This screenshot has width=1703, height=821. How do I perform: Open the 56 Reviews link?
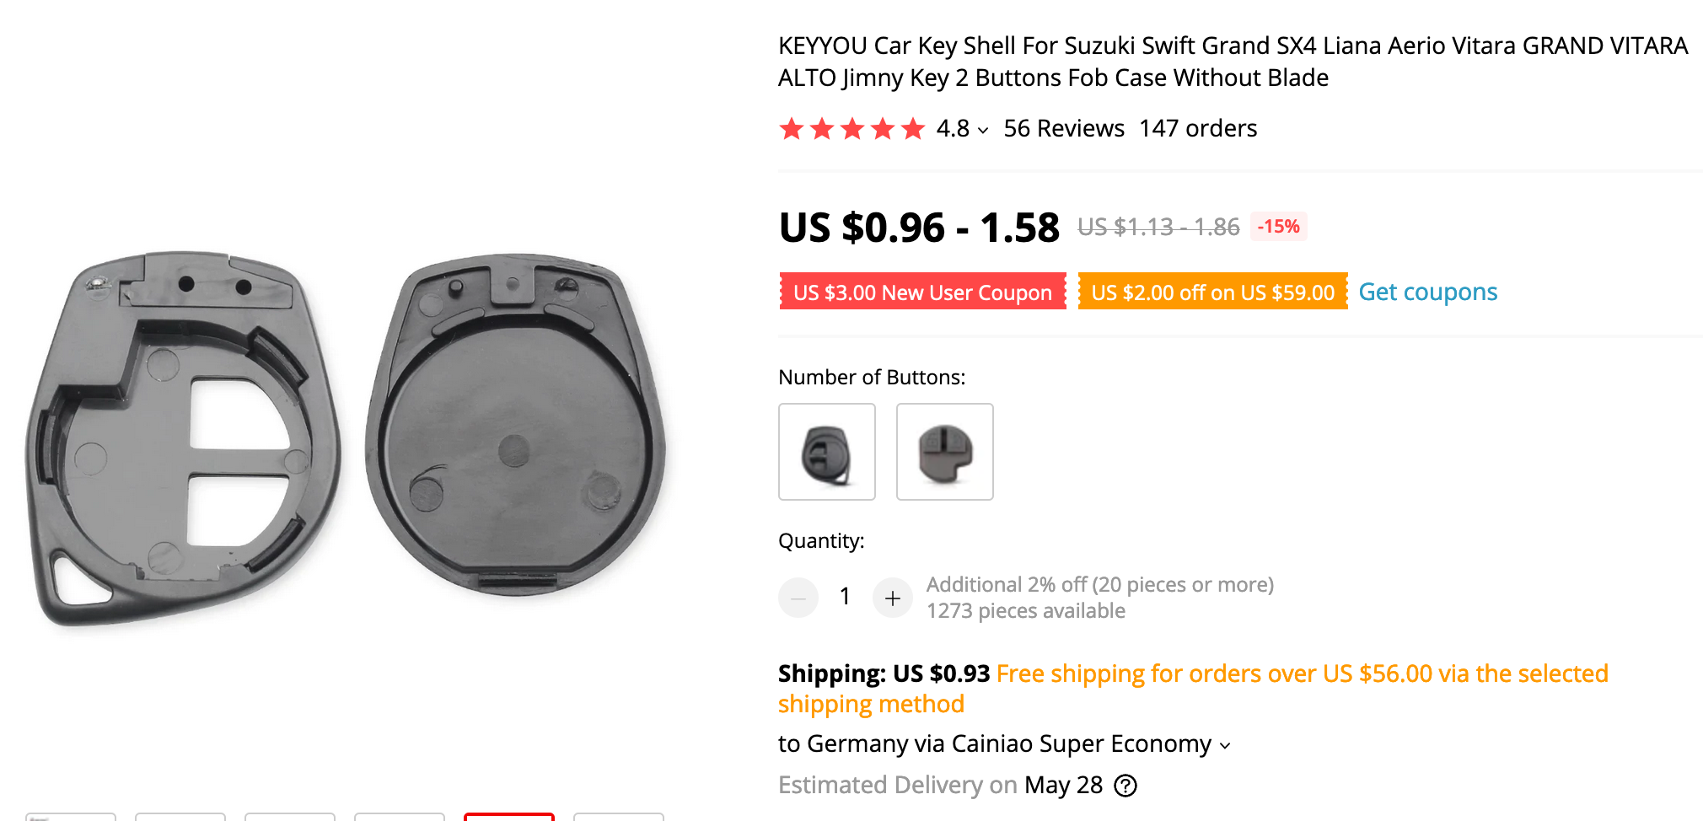(1063, 128)
